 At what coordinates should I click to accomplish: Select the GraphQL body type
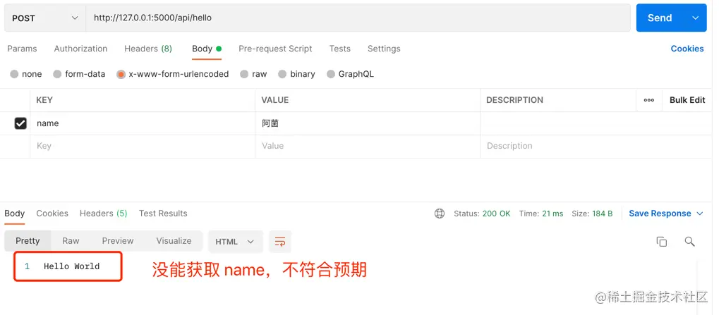click(331, 74)
